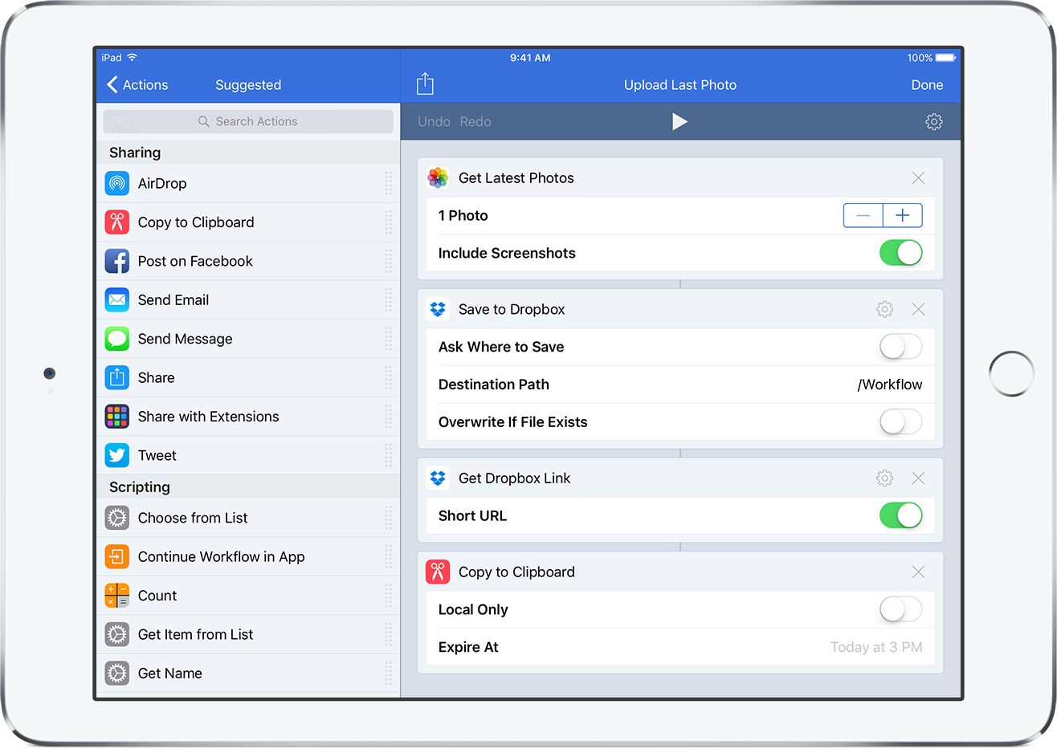The height and width of the screenshot is (749, 1057).
Task: Open settings gear on Save to Dropbox
Action: point(884,309)
